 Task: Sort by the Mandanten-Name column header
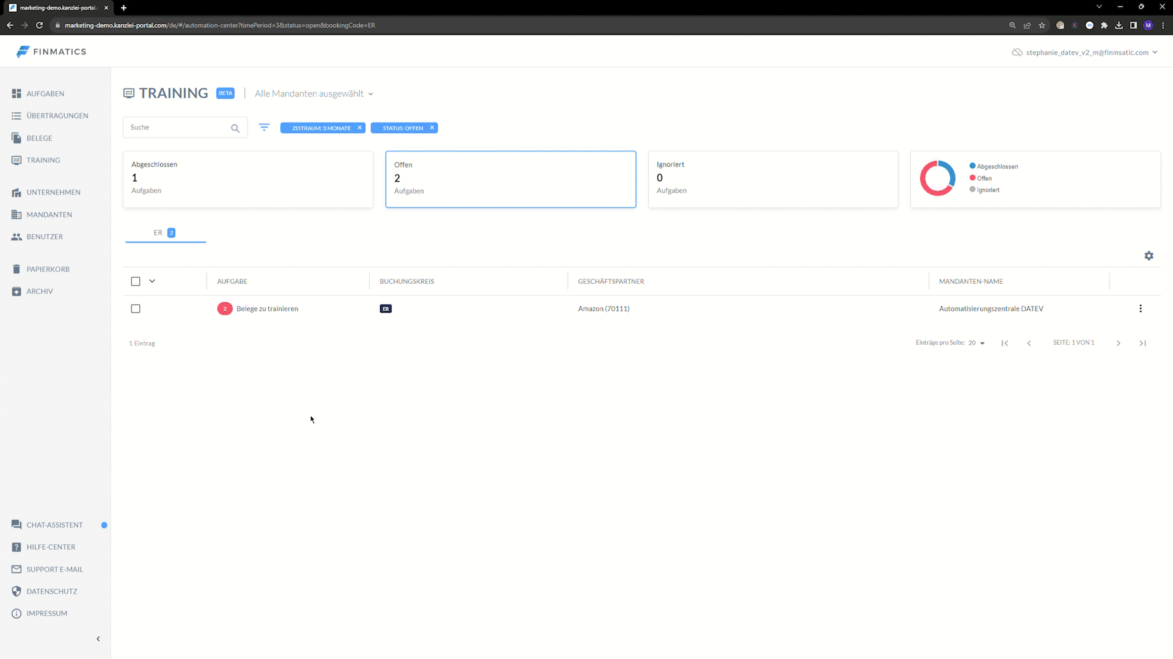coord(971,281)
